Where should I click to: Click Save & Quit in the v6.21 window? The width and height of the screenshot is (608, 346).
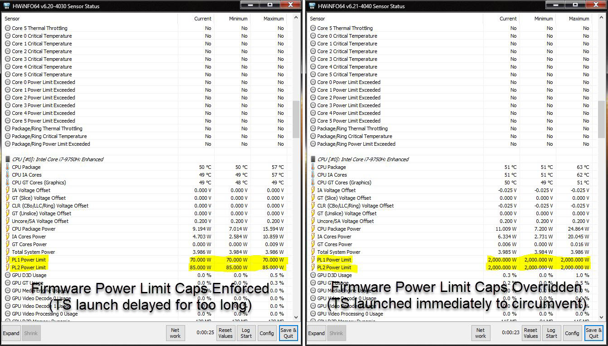coord(593,333)
